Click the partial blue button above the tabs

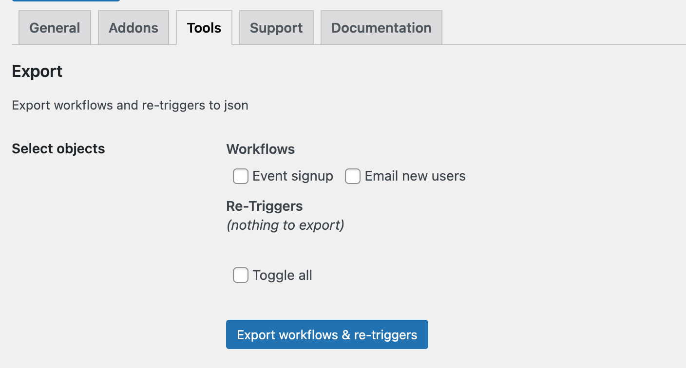coord(66,1)
